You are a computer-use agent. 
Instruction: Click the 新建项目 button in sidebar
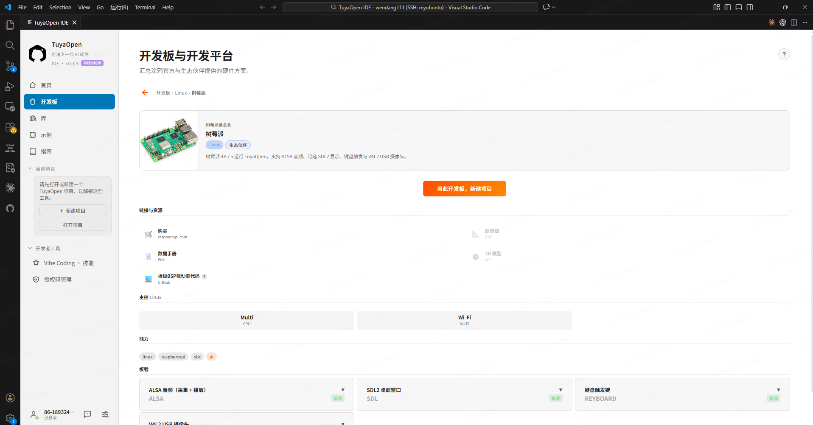(73, 211)
